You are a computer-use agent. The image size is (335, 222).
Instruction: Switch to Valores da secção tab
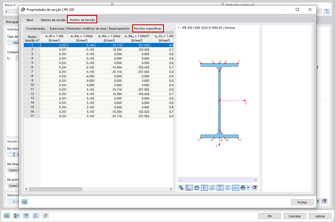point(53,20)
